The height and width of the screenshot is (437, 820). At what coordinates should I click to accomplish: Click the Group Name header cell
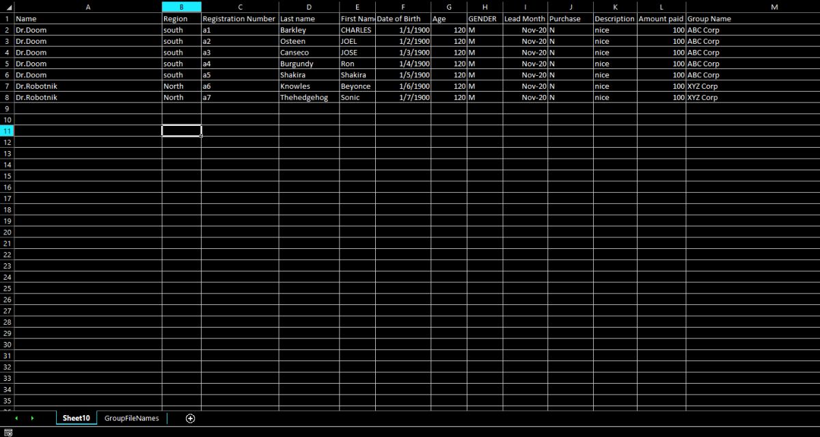click(753, 18)
